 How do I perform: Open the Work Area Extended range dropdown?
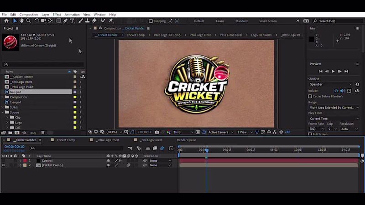[334, 108]
